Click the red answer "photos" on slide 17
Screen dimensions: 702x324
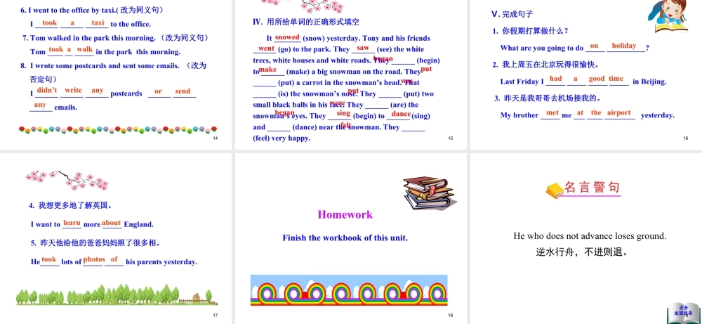(x=94, y=259)
